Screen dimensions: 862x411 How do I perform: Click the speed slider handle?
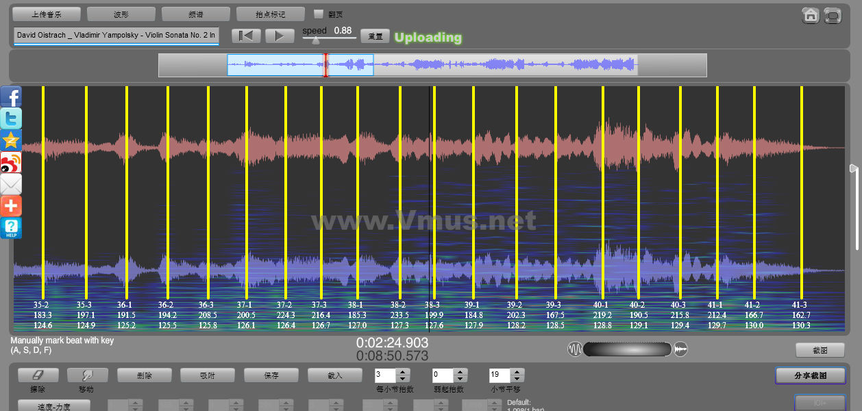(x=315, y=41)
